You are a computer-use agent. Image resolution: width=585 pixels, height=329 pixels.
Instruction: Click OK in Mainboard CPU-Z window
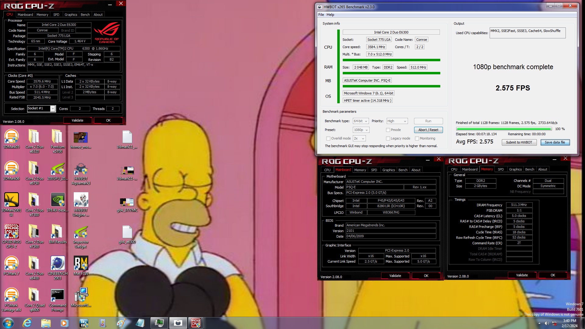point(426,276)
